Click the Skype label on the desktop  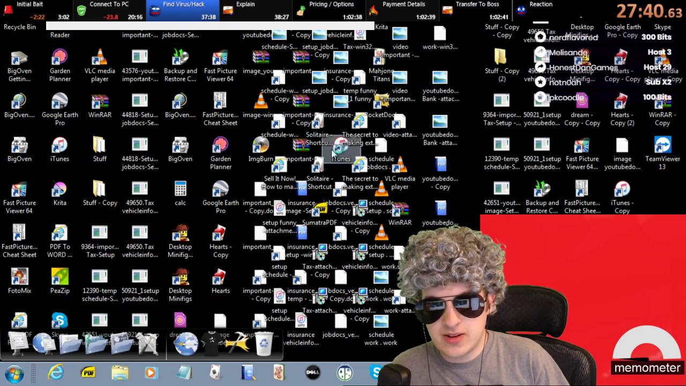[x=662, y=27]
